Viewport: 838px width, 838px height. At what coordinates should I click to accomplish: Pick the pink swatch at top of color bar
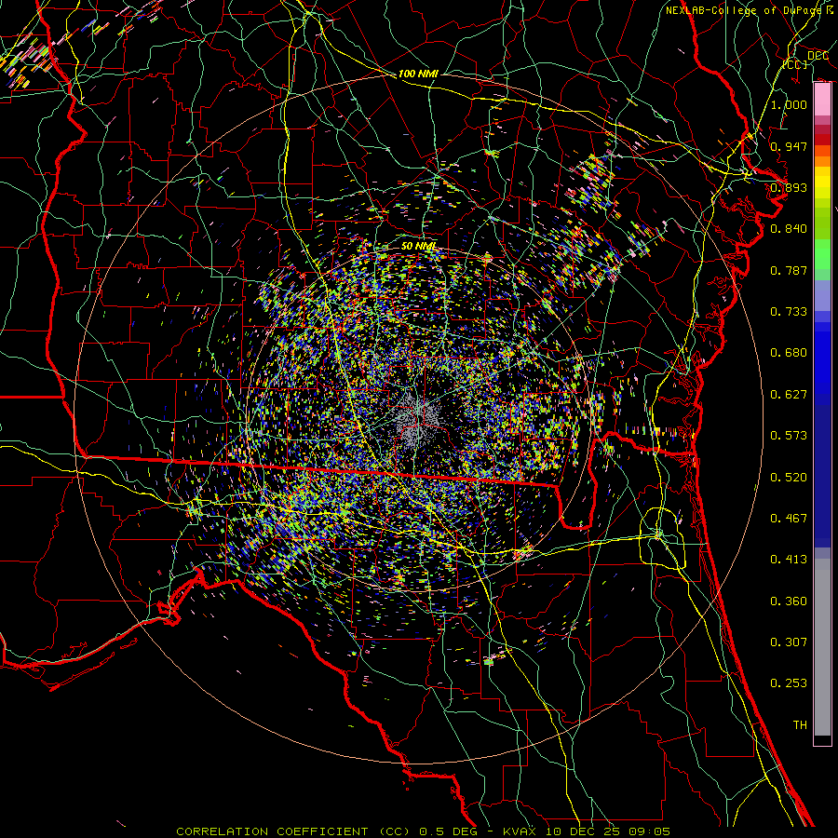point(822,100)
